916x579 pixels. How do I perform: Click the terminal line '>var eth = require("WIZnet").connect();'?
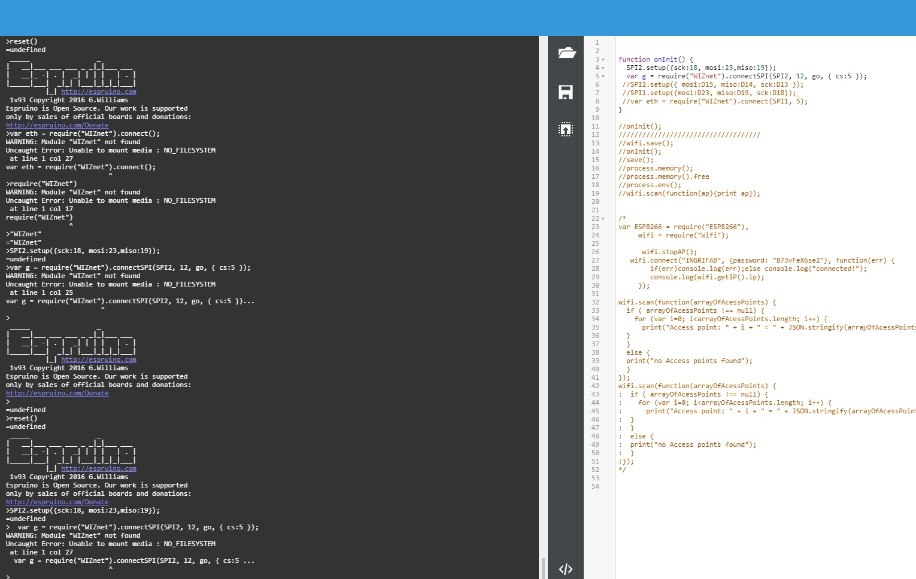[83, 133]
